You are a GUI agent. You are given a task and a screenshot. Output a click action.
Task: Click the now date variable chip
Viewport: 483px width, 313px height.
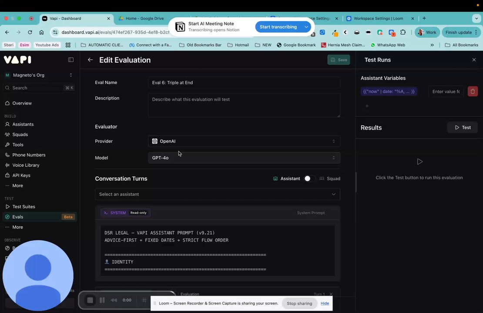[x=389, y=91]
